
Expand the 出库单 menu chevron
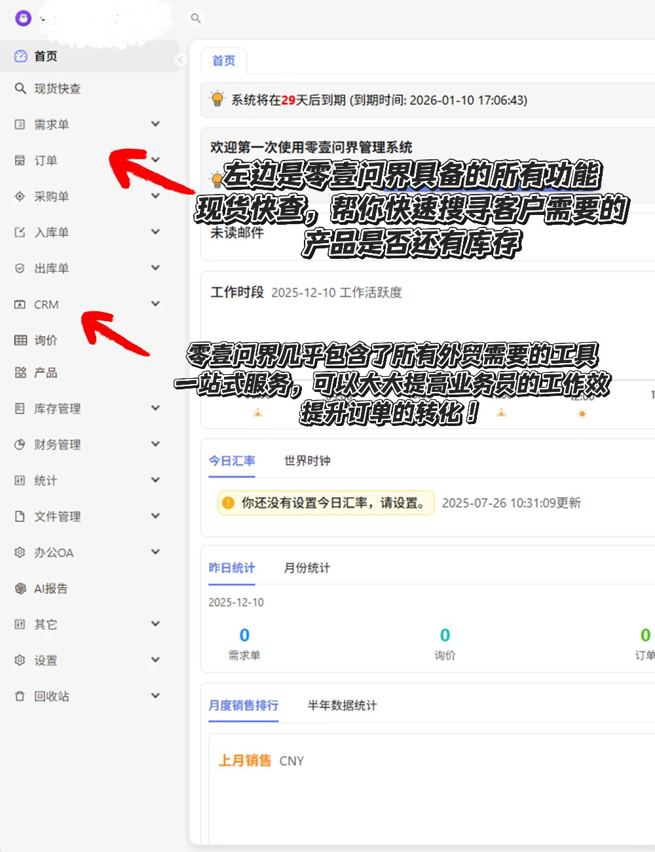(155, 267)
